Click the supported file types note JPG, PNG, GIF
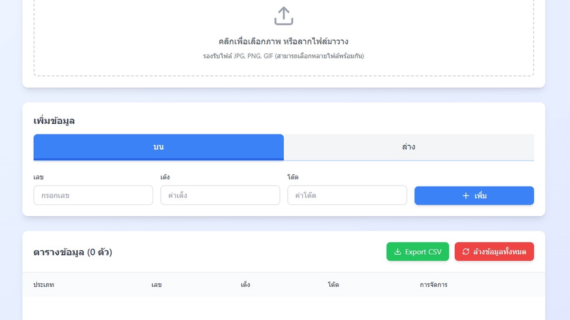The width and height of the screenshot is (570, 320). point(283,56)
